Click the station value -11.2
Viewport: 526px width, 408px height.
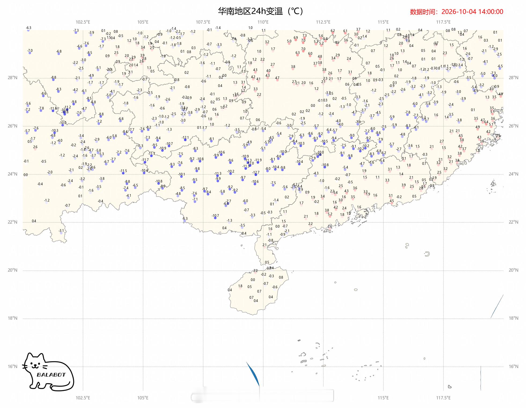click(x=67, y=107)
